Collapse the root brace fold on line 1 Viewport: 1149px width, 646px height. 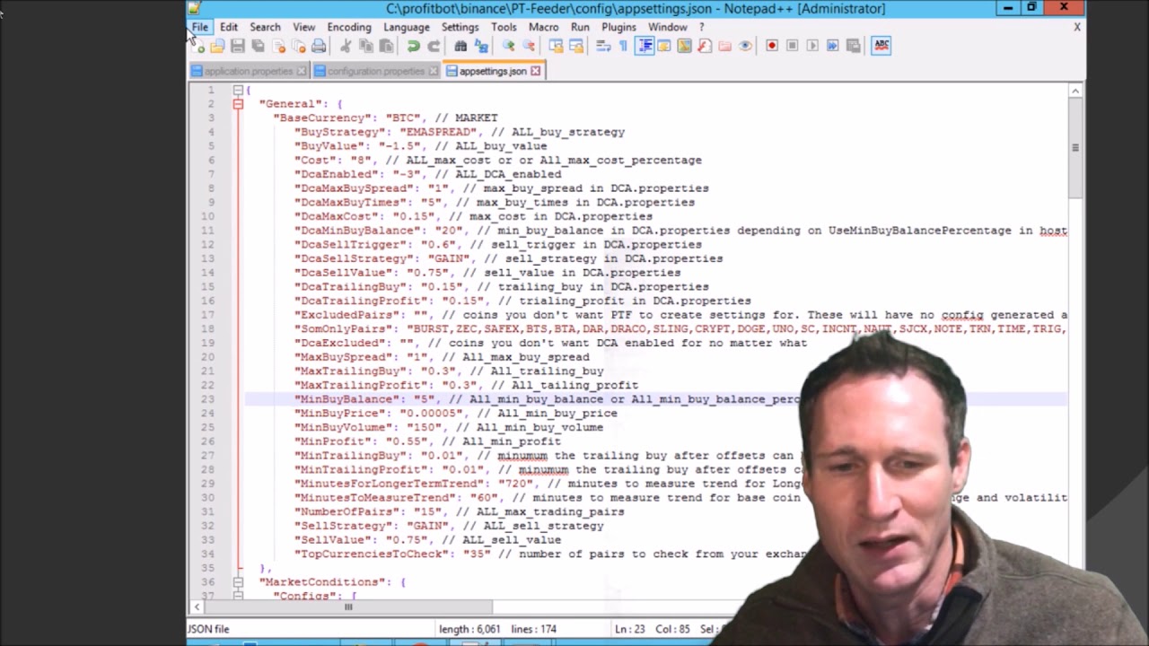tap(238, 90)
